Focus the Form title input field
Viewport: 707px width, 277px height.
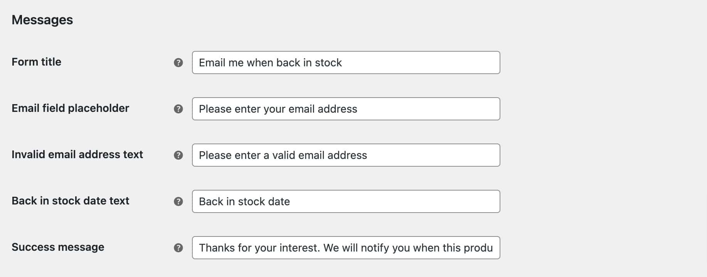click(346, 62)
